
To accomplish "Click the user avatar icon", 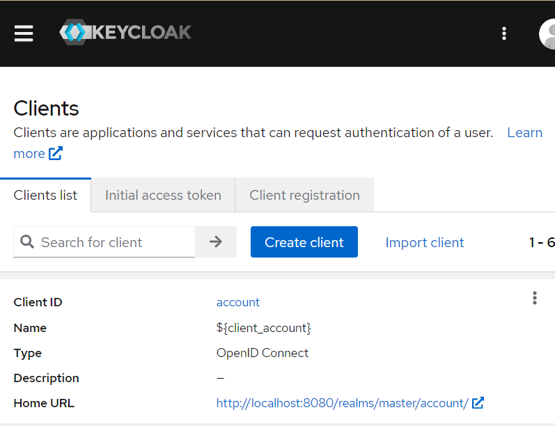I will point(548,33).
